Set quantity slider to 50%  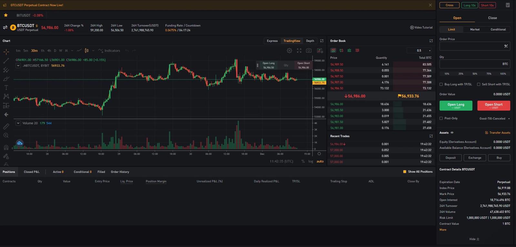475,74
